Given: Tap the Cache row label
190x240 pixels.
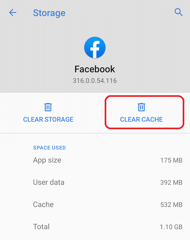Looking at the screenshot, I should point(43,204).
